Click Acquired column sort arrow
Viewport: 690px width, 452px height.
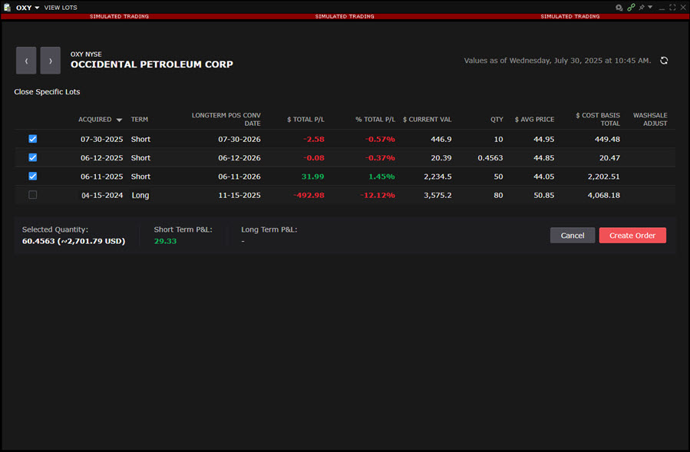(119, 120)
